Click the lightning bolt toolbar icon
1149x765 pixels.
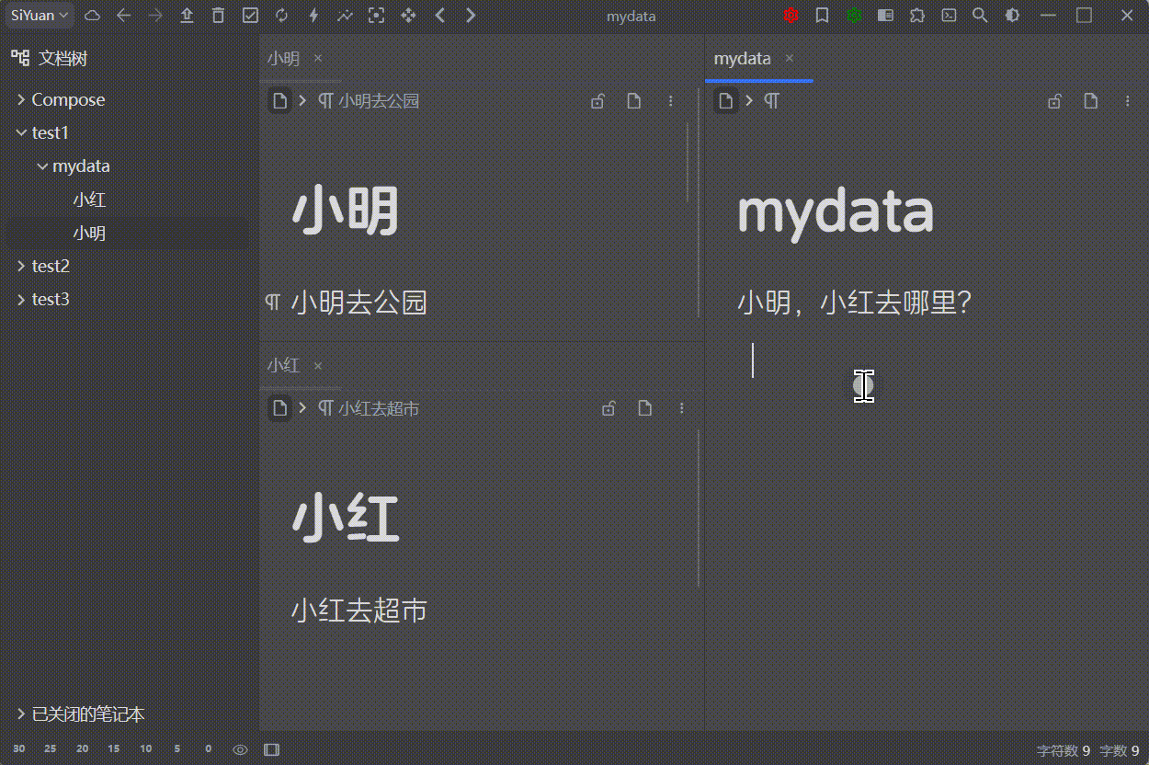pos(313,16)
